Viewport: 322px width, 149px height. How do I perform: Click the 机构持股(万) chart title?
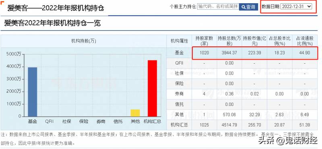click(x=84, y=41)
